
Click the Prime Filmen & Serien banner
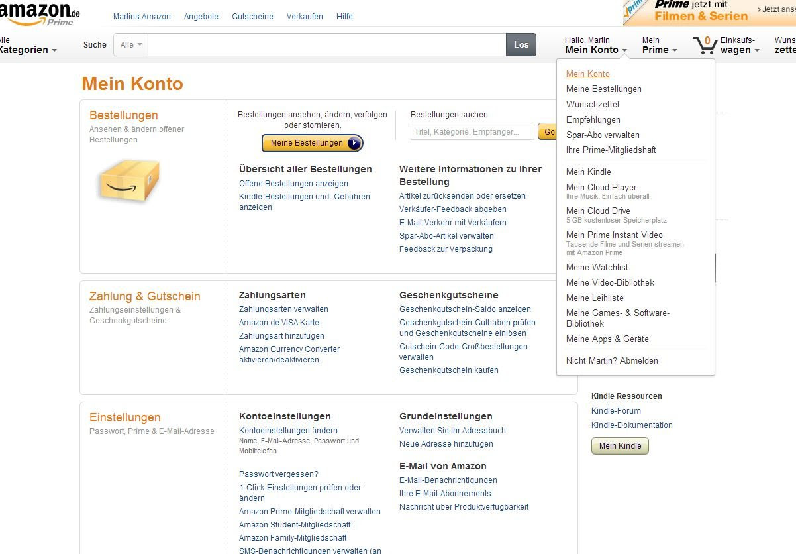(709, 13)
